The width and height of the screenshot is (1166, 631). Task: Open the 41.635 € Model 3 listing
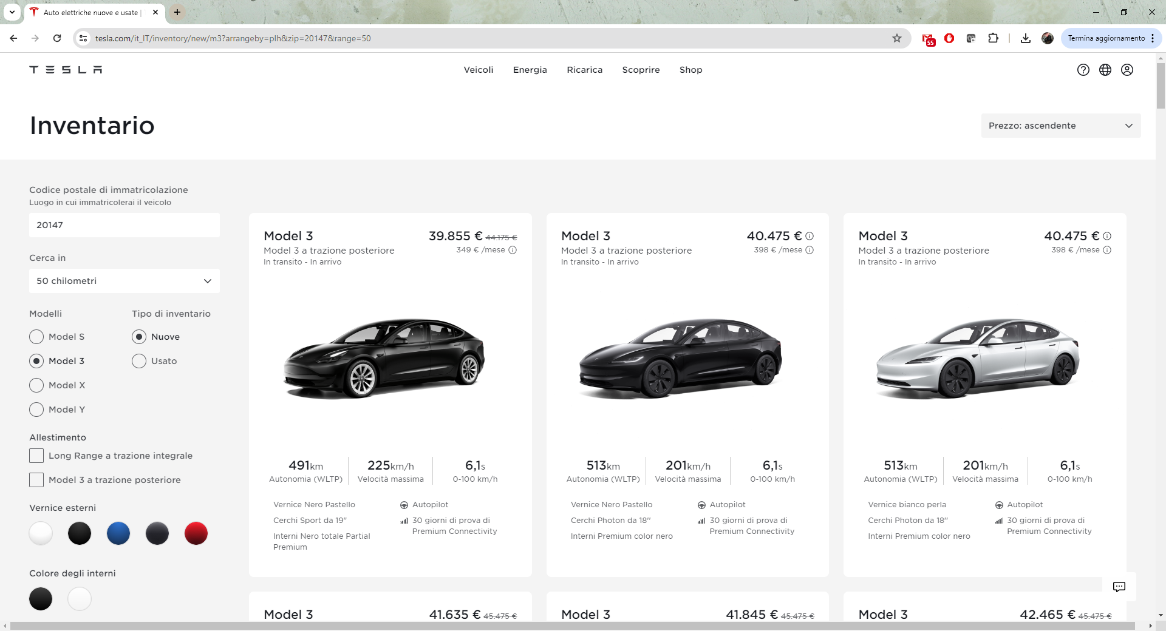(x=288, y=614)
